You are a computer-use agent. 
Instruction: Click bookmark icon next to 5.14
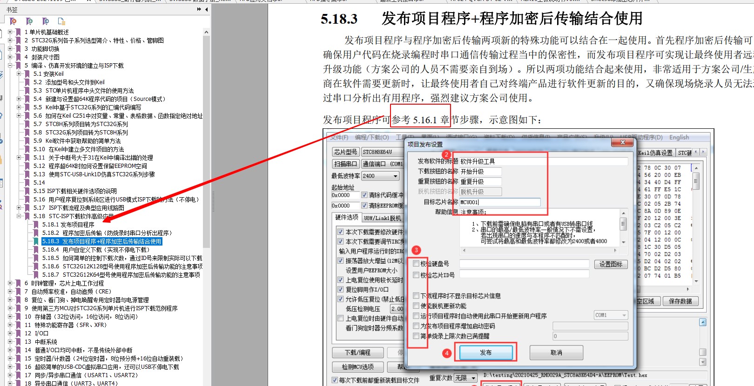[27, 183]
